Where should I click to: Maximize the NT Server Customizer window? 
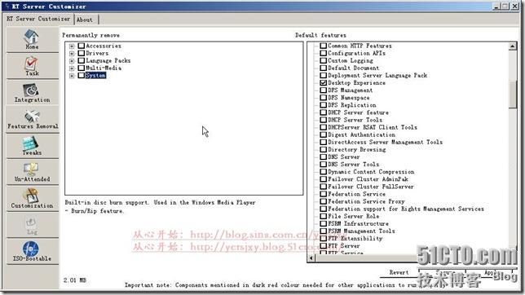coord(505,6)
